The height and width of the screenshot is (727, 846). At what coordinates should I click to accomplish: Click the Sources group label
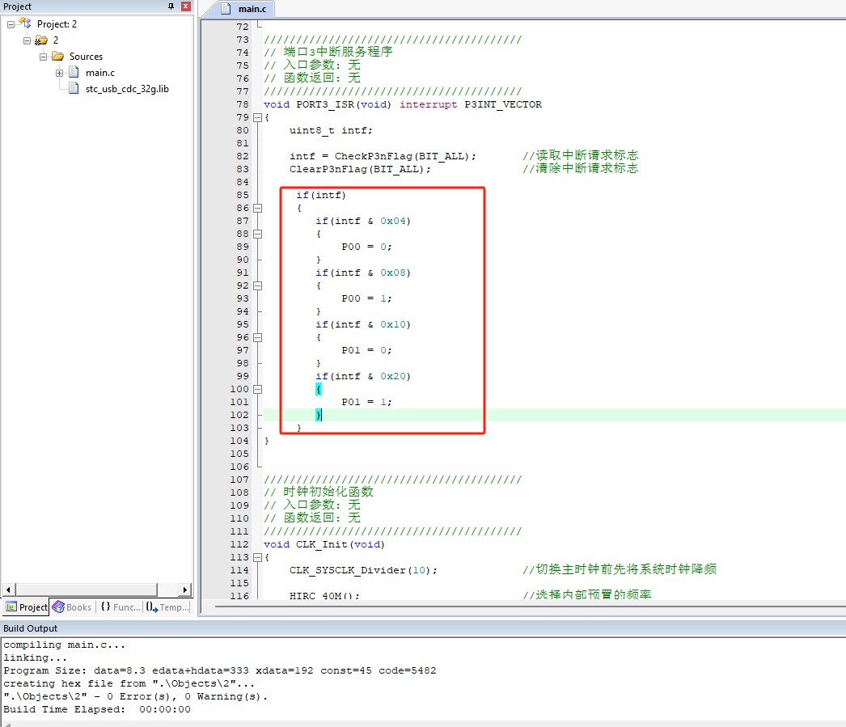coord(86,57)
